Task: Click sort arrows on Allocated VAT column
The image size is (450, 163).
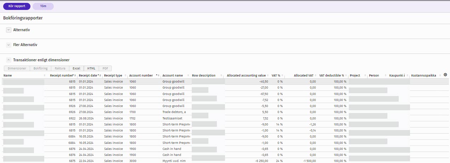Action: [316, 75]
